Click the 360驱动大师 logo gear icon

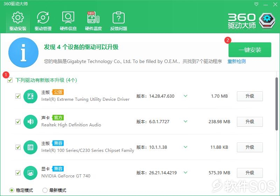[x=267, y=21]
